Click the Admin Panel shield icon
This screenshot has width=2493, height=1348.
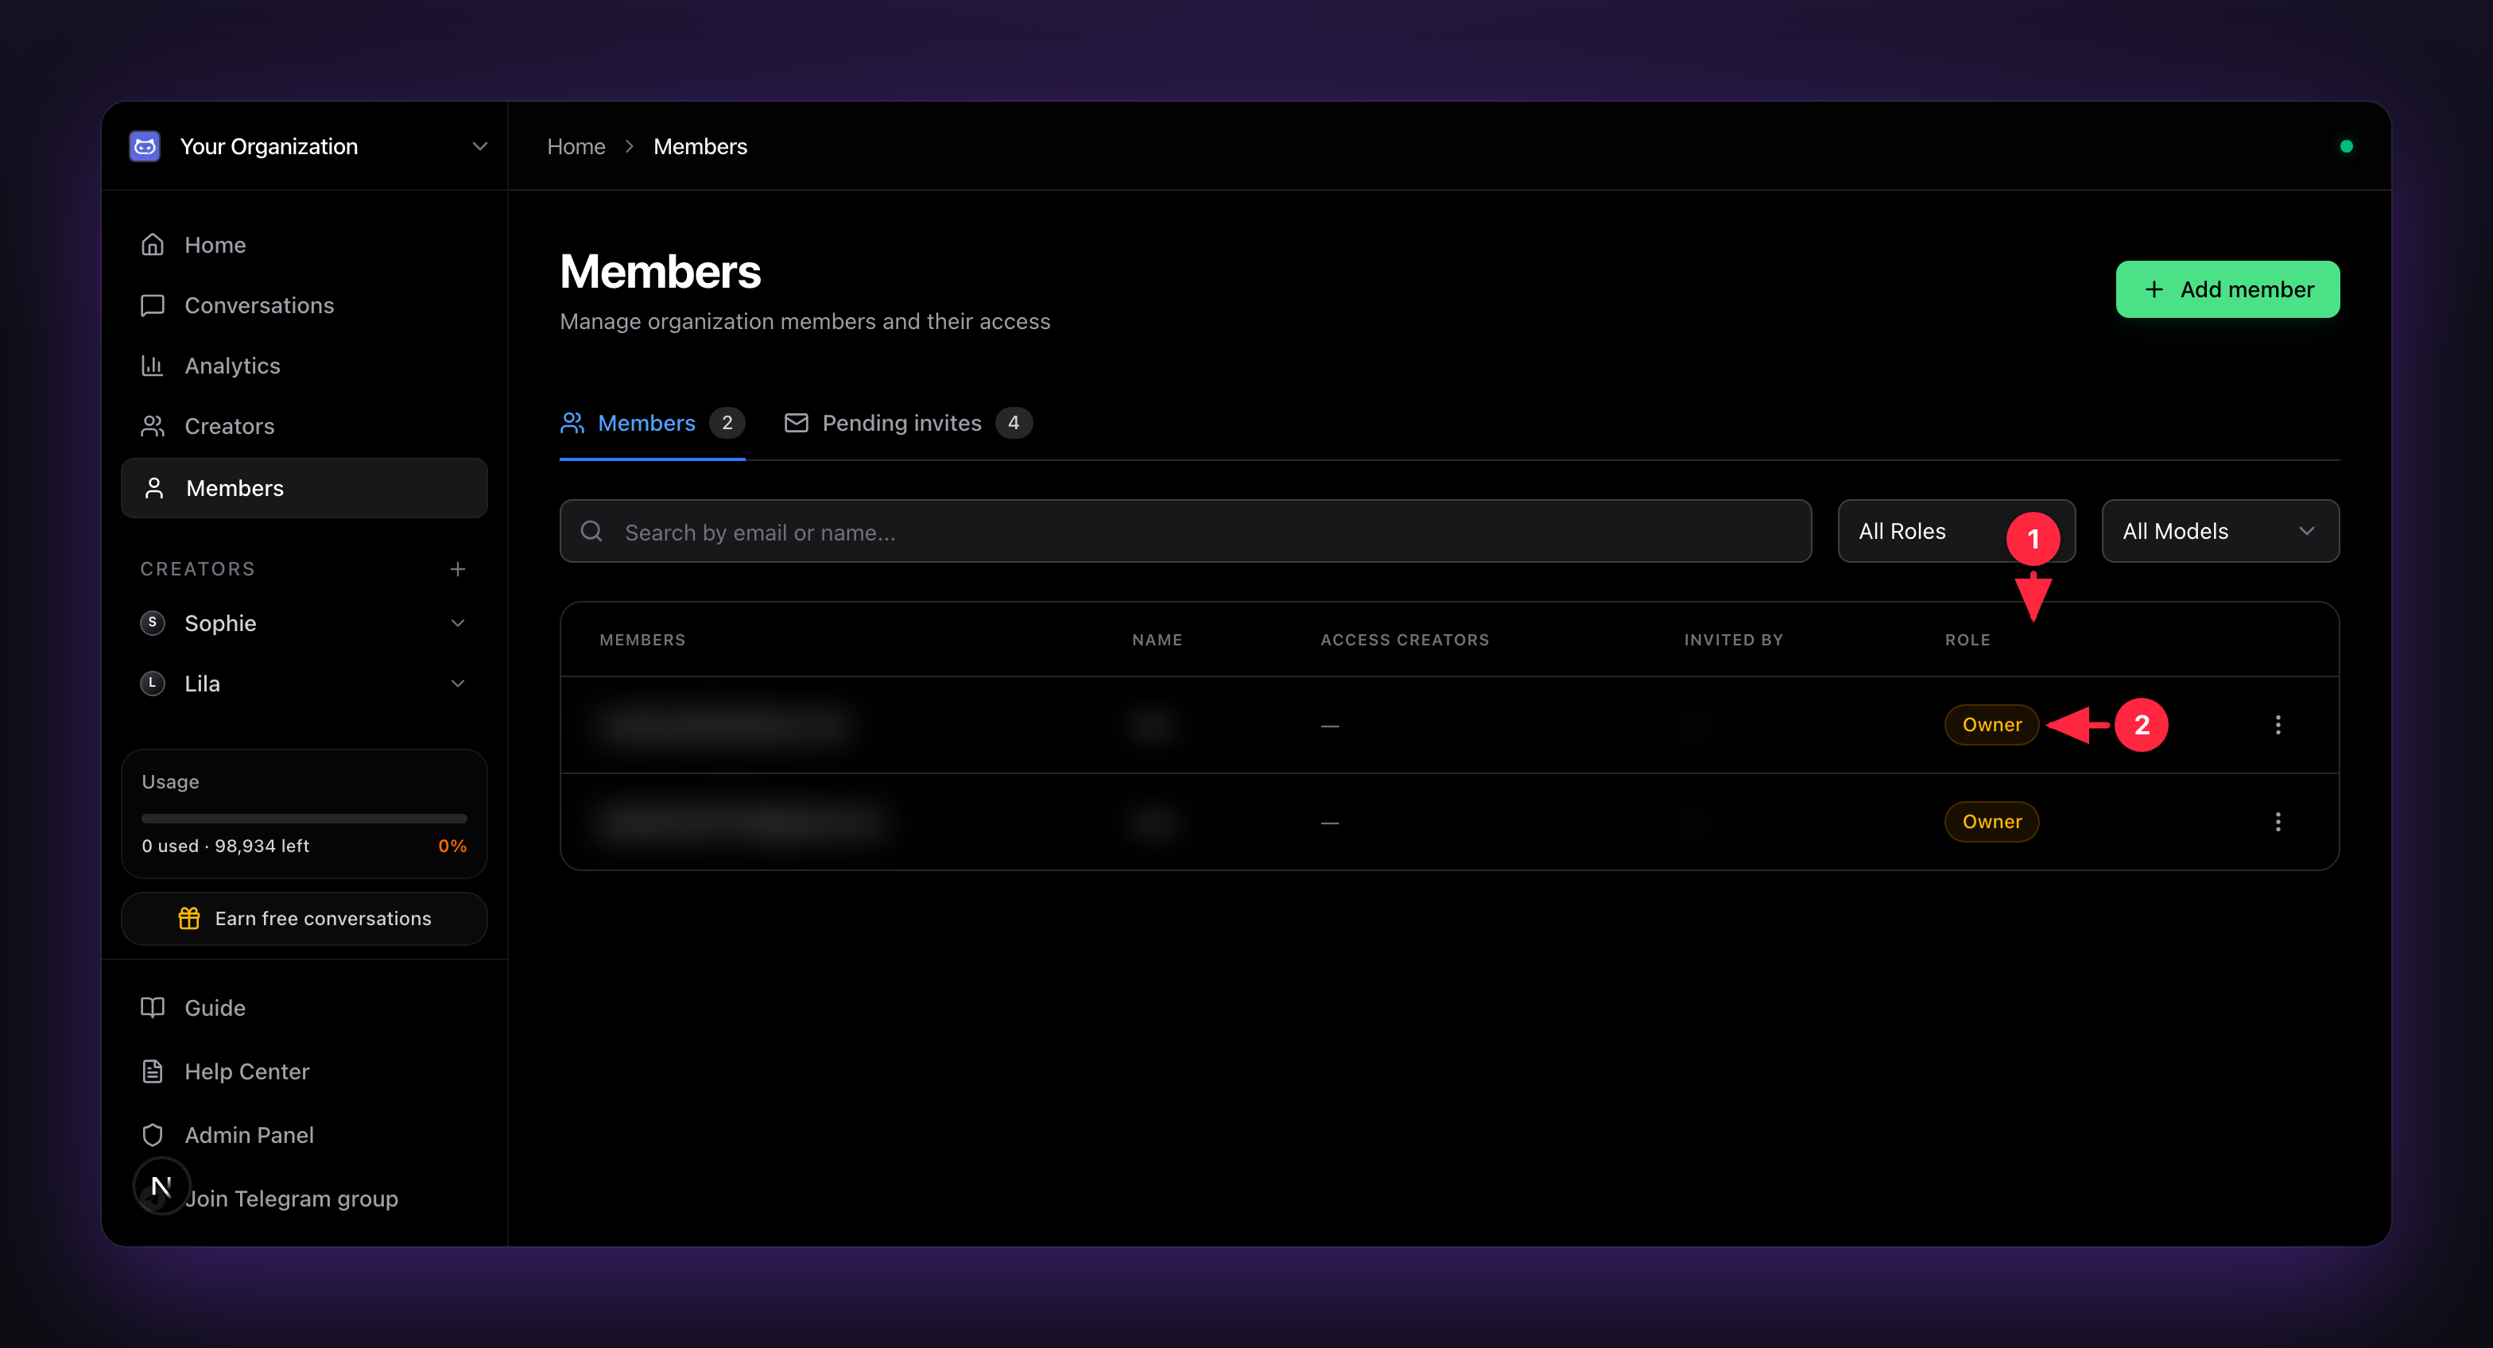point(152,1135)
